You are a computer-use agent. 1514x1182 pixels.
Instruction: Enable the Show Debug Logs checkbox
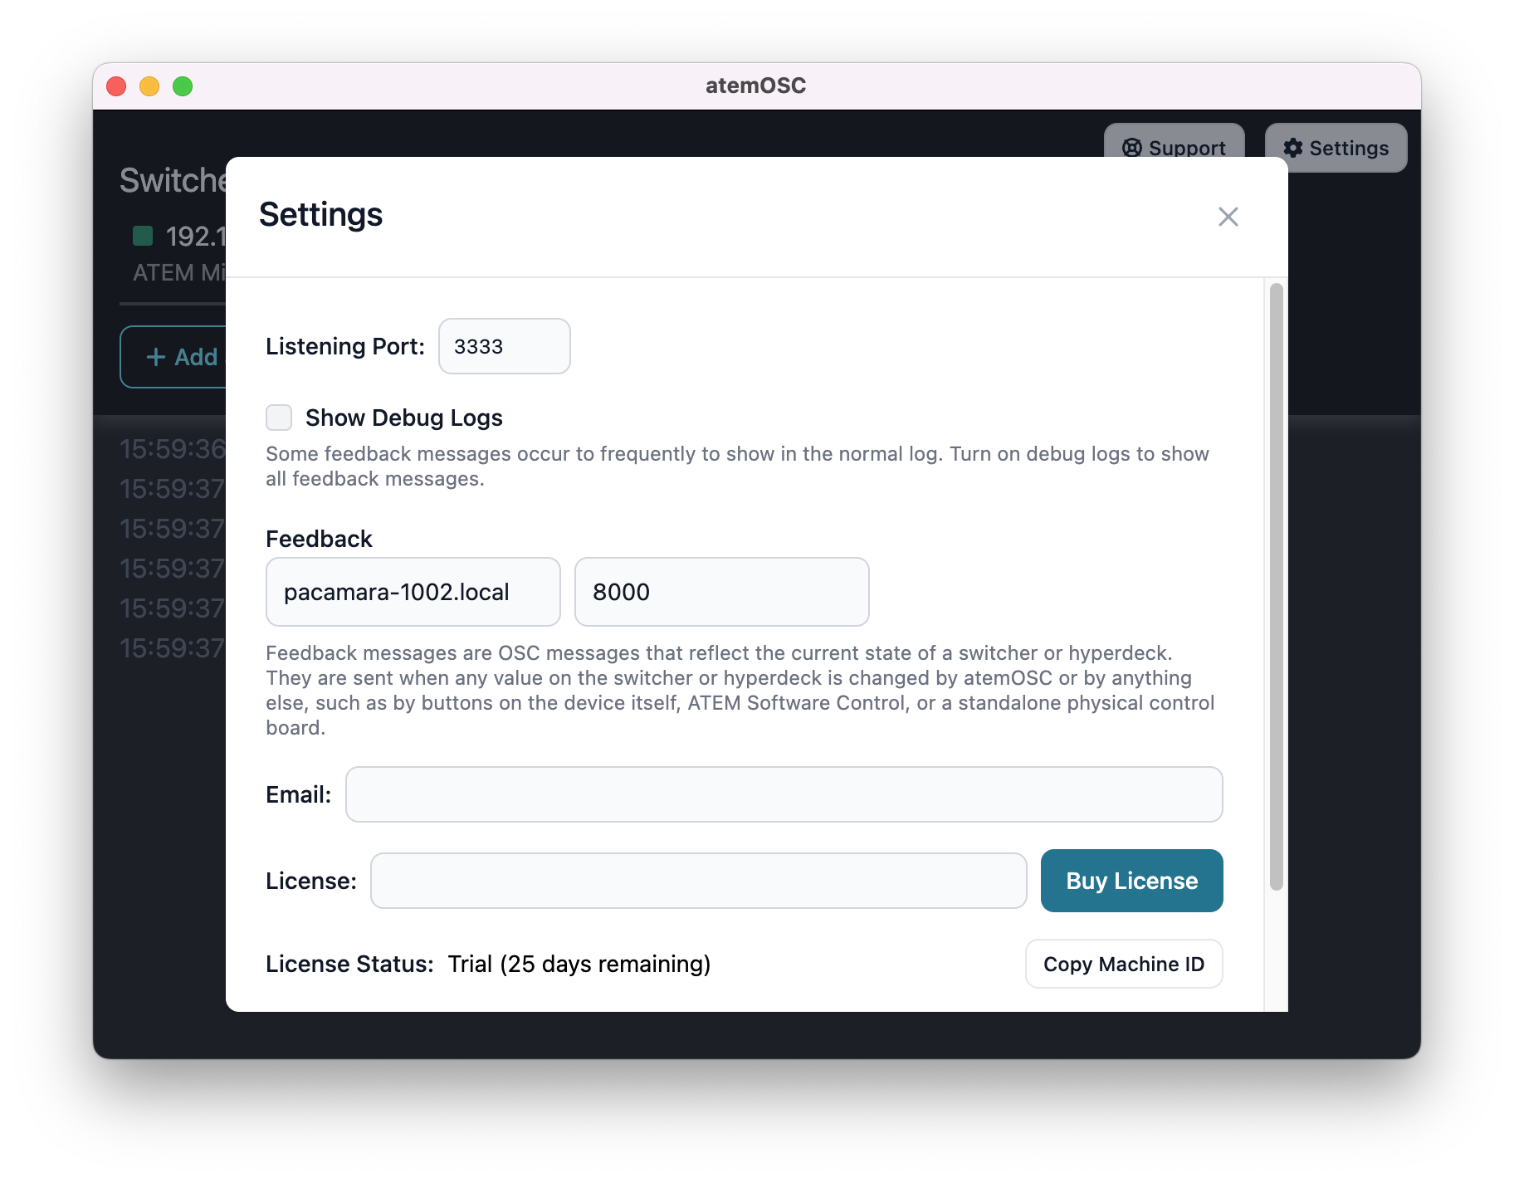[279, 418]
